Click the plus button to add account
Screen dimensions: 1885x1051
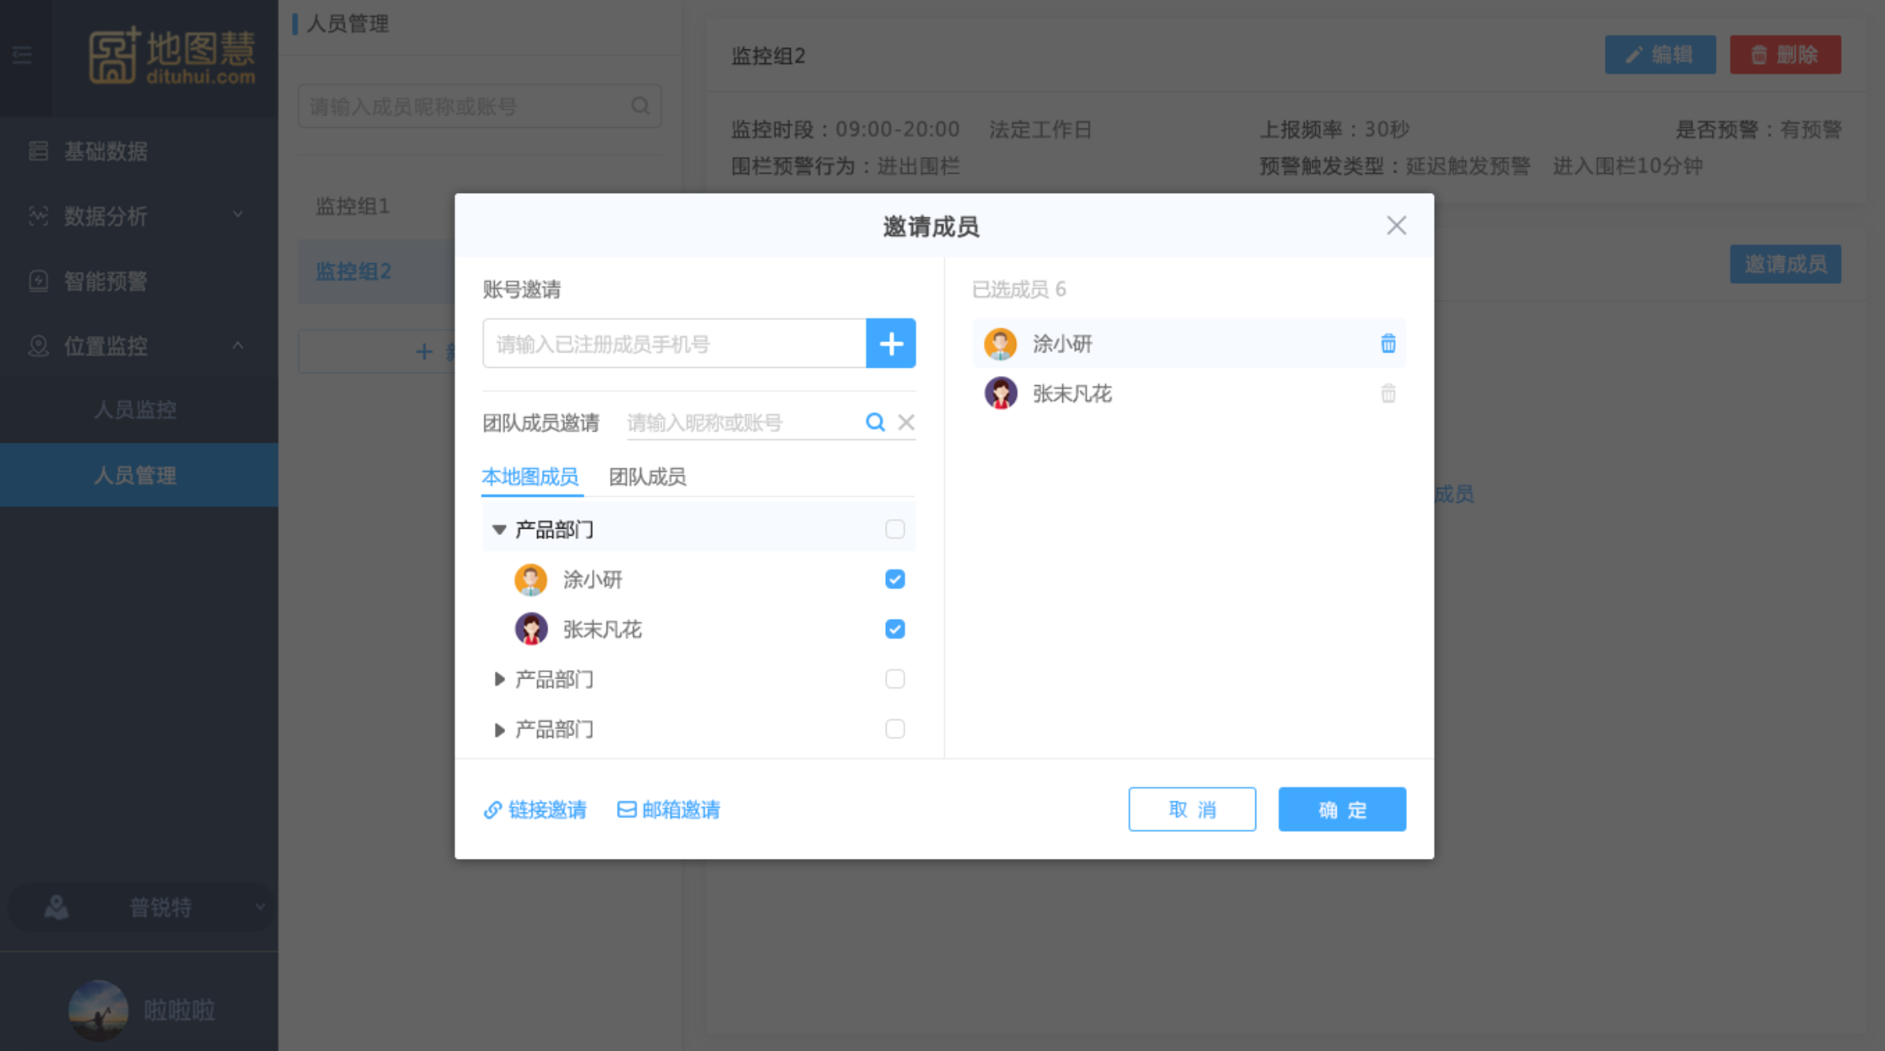[x=891, y=344]
